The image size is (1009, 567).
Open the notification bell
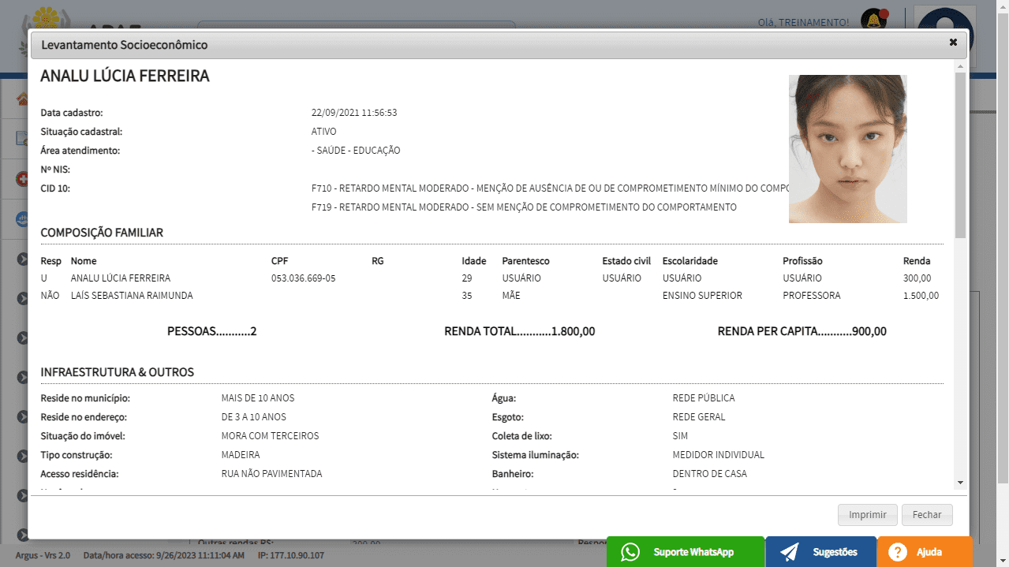coord(873,18)
